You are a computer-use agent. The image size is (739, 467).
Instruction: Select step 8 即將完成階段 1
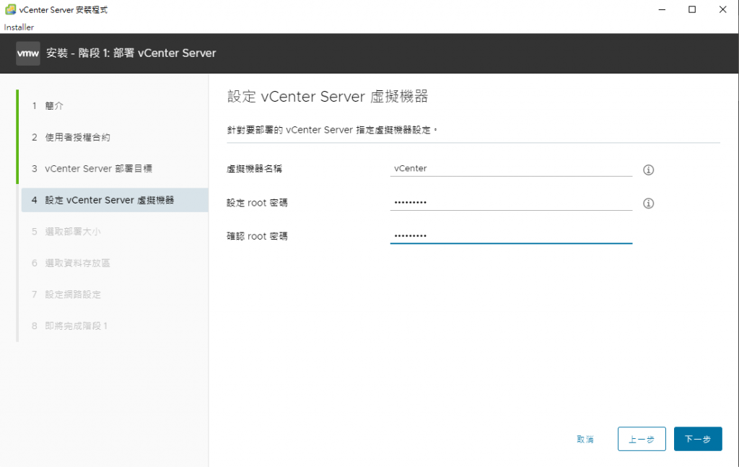tap(70, 326)
